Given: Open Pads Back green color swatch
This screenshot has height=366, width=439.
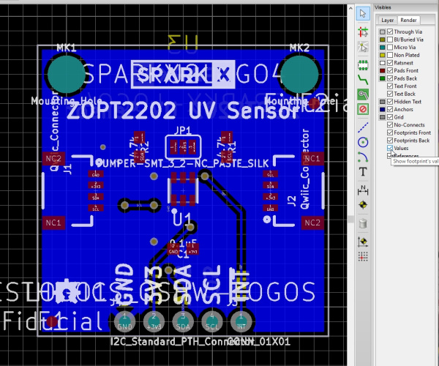Looking at the screenshot, I should pos(382,78).
